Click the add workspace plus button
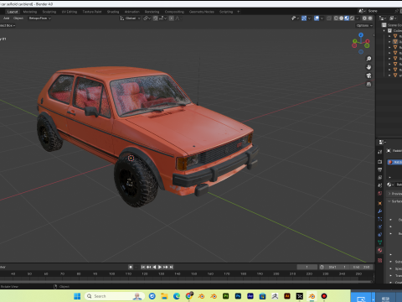This screenshot has height=302, width=402. 239,12
